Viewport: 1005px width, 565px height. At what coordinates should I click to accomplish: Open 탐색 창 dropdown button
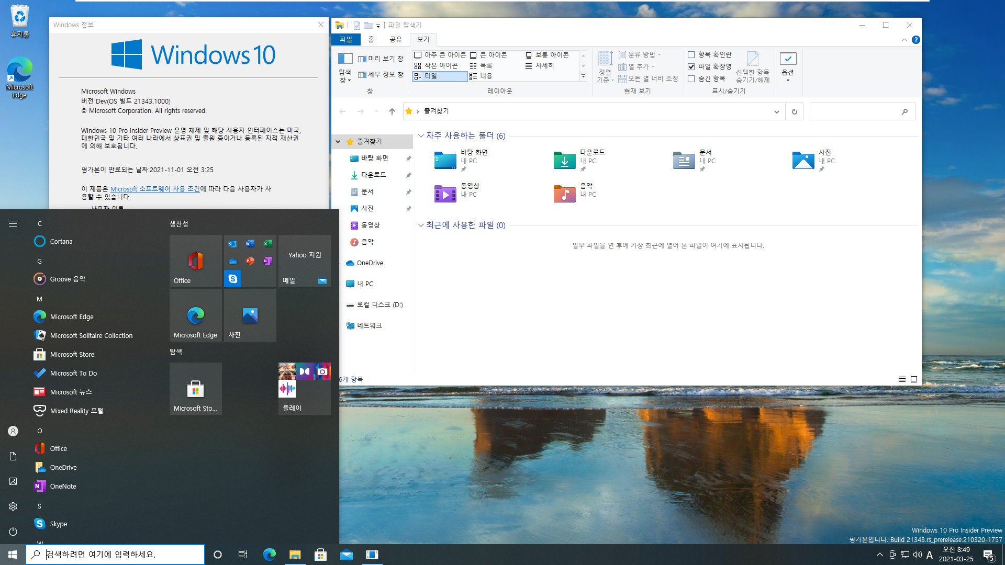pyautogui.click(x=345, y=76)
